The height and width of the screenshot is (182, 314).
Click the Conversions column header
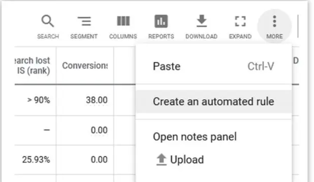pyautogui.click(x=85, y=66)
